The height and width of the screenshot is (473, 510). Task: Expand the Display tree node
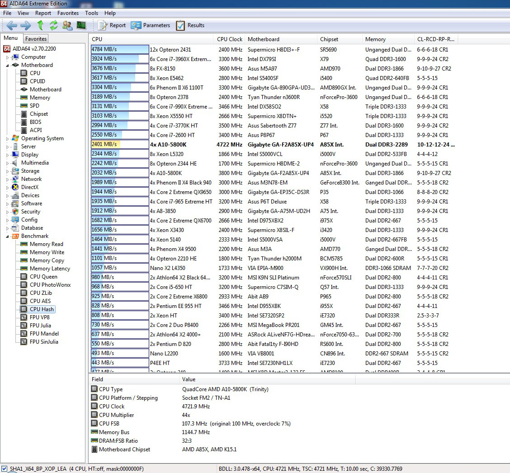[x=7, y=155]
